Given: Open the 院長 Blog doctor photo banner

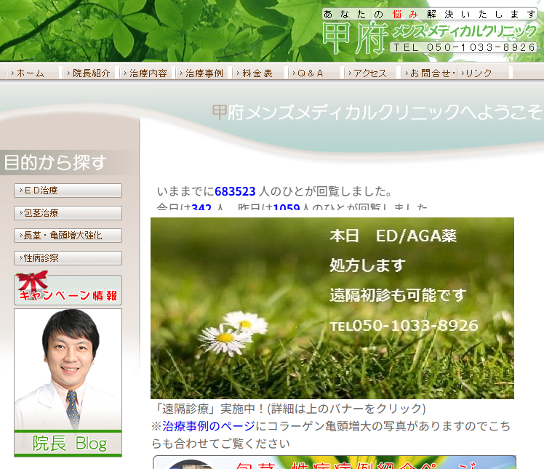Looking at the screenshot, I should click(68, 382).
